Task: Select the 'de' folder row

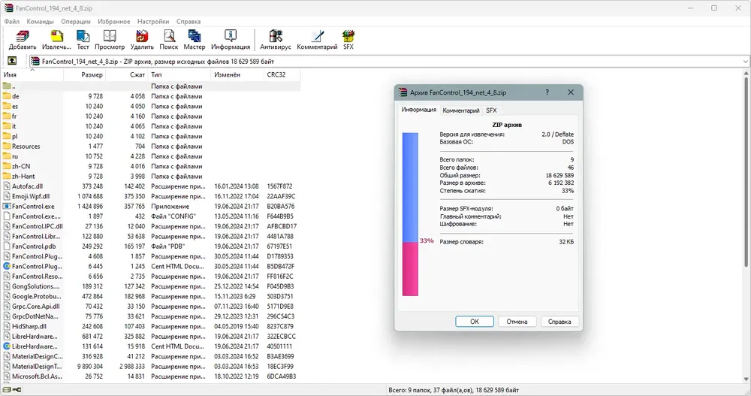Action: pyautogui.click(x=152, y=96)
